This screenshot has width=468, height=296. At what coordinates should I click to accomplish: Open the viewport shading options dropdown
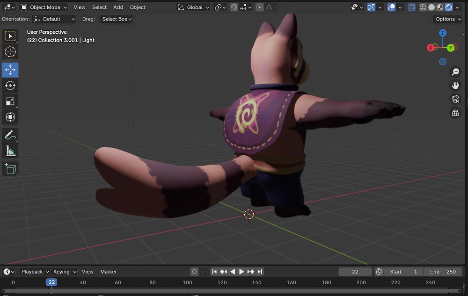point(457,7)
